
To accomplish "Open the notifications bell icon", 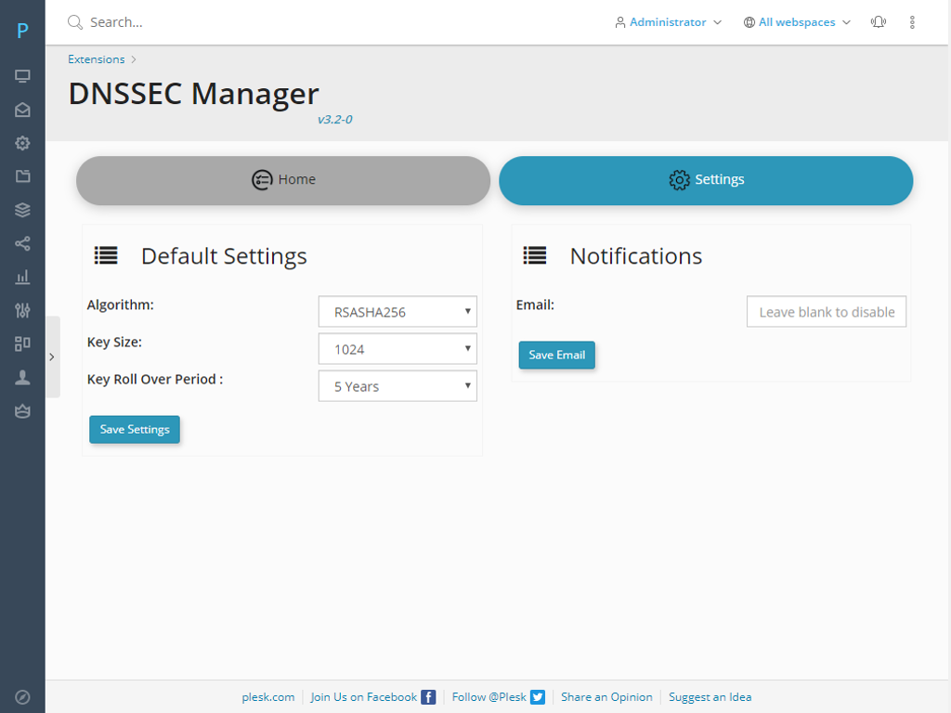I will 879,22.
